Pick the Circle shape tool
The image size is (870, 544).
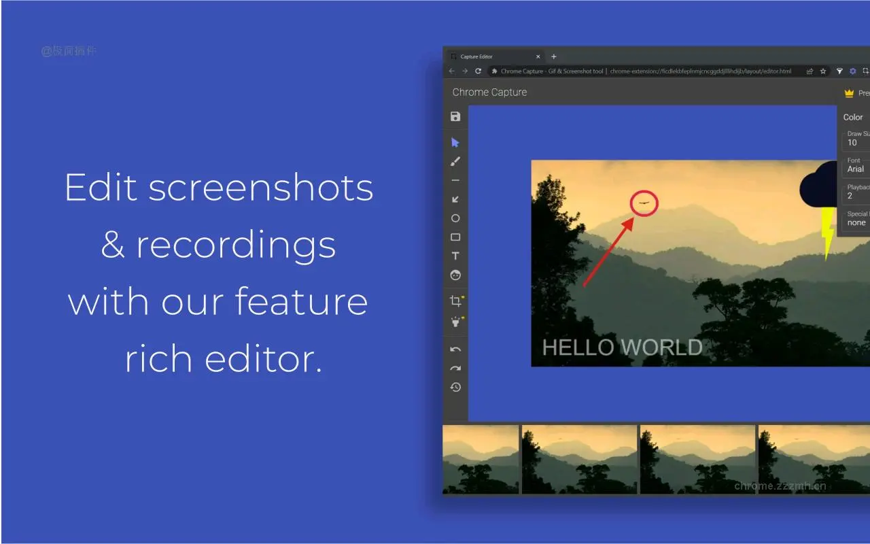click(455, 218)
